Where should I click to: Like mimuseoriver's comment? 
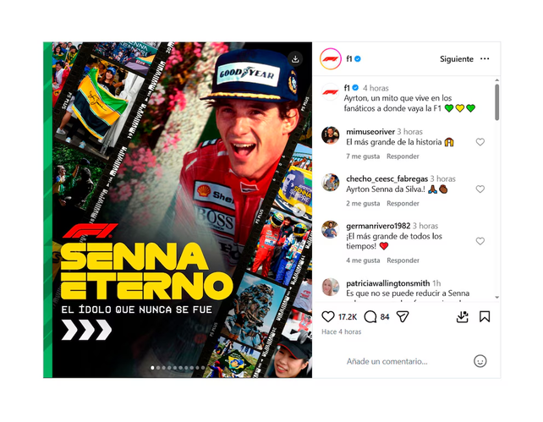point(480,142)
